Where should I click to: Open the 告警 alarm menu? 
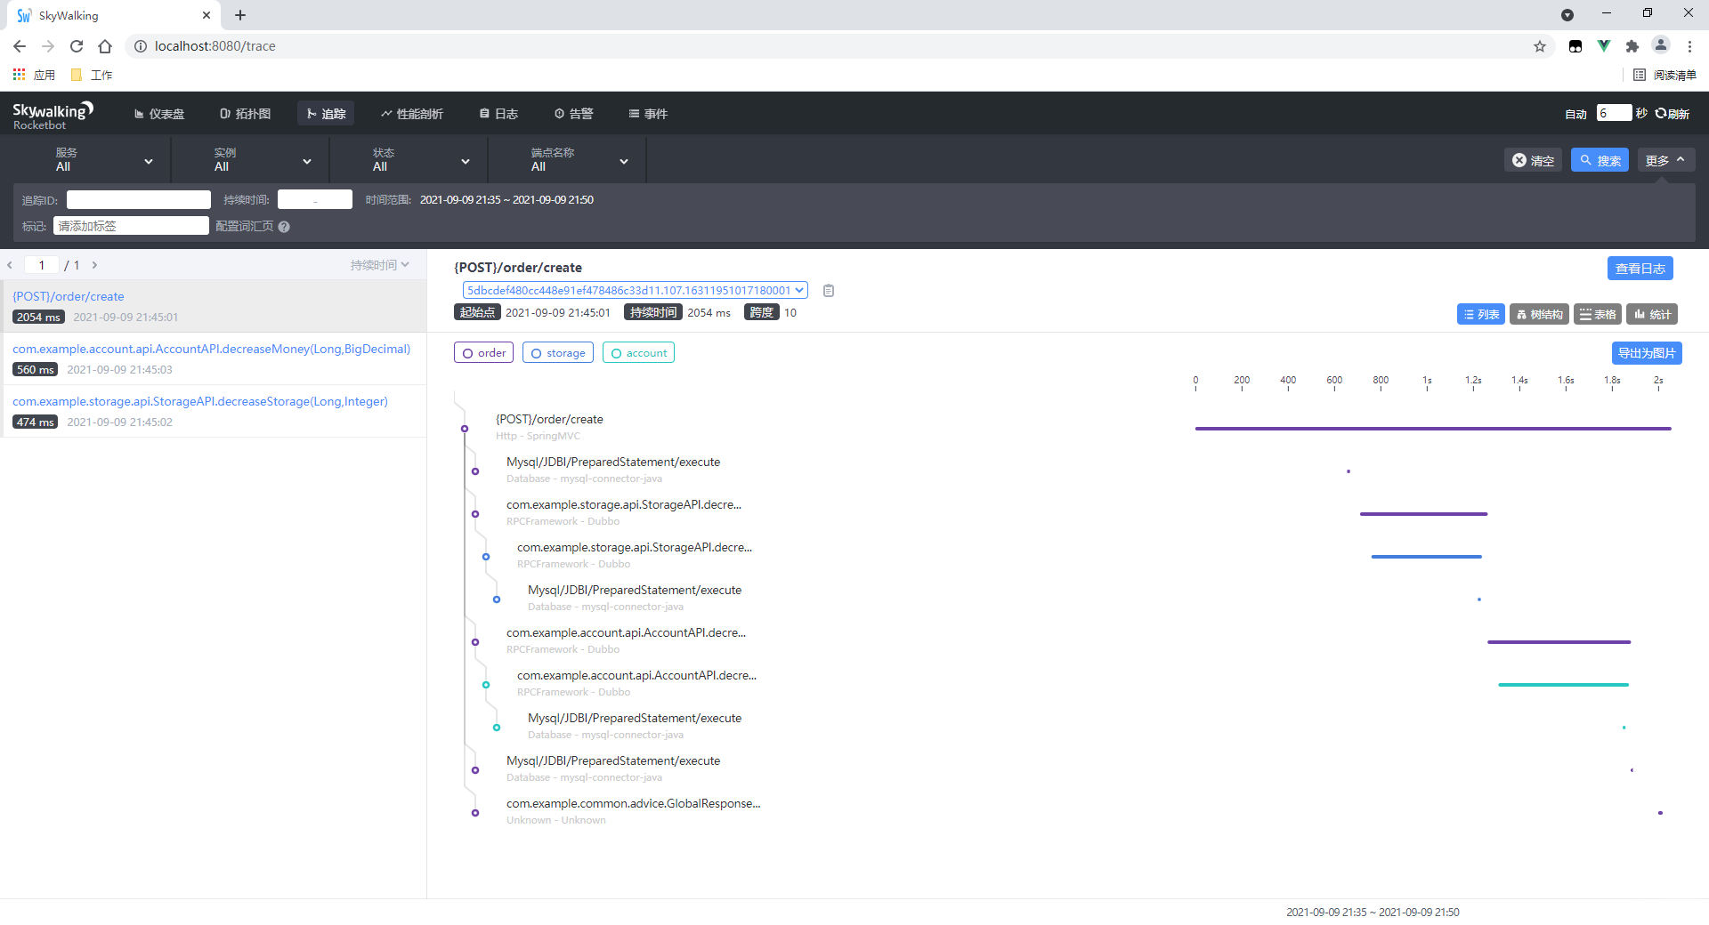point(574,114)
